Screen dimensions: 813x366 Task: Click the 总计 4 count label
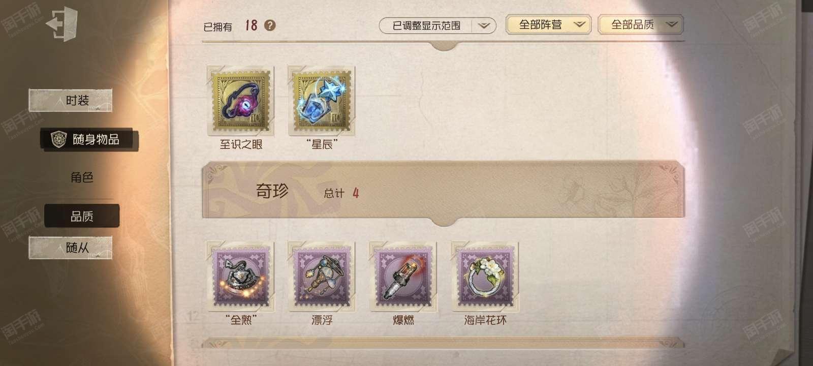point(341,193)
